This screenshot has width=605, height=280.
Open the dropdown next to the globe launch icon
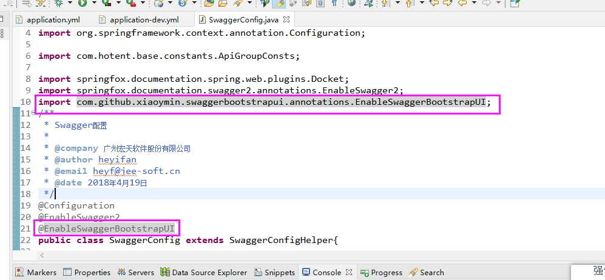pyautogui.click(x=170, y=2)
